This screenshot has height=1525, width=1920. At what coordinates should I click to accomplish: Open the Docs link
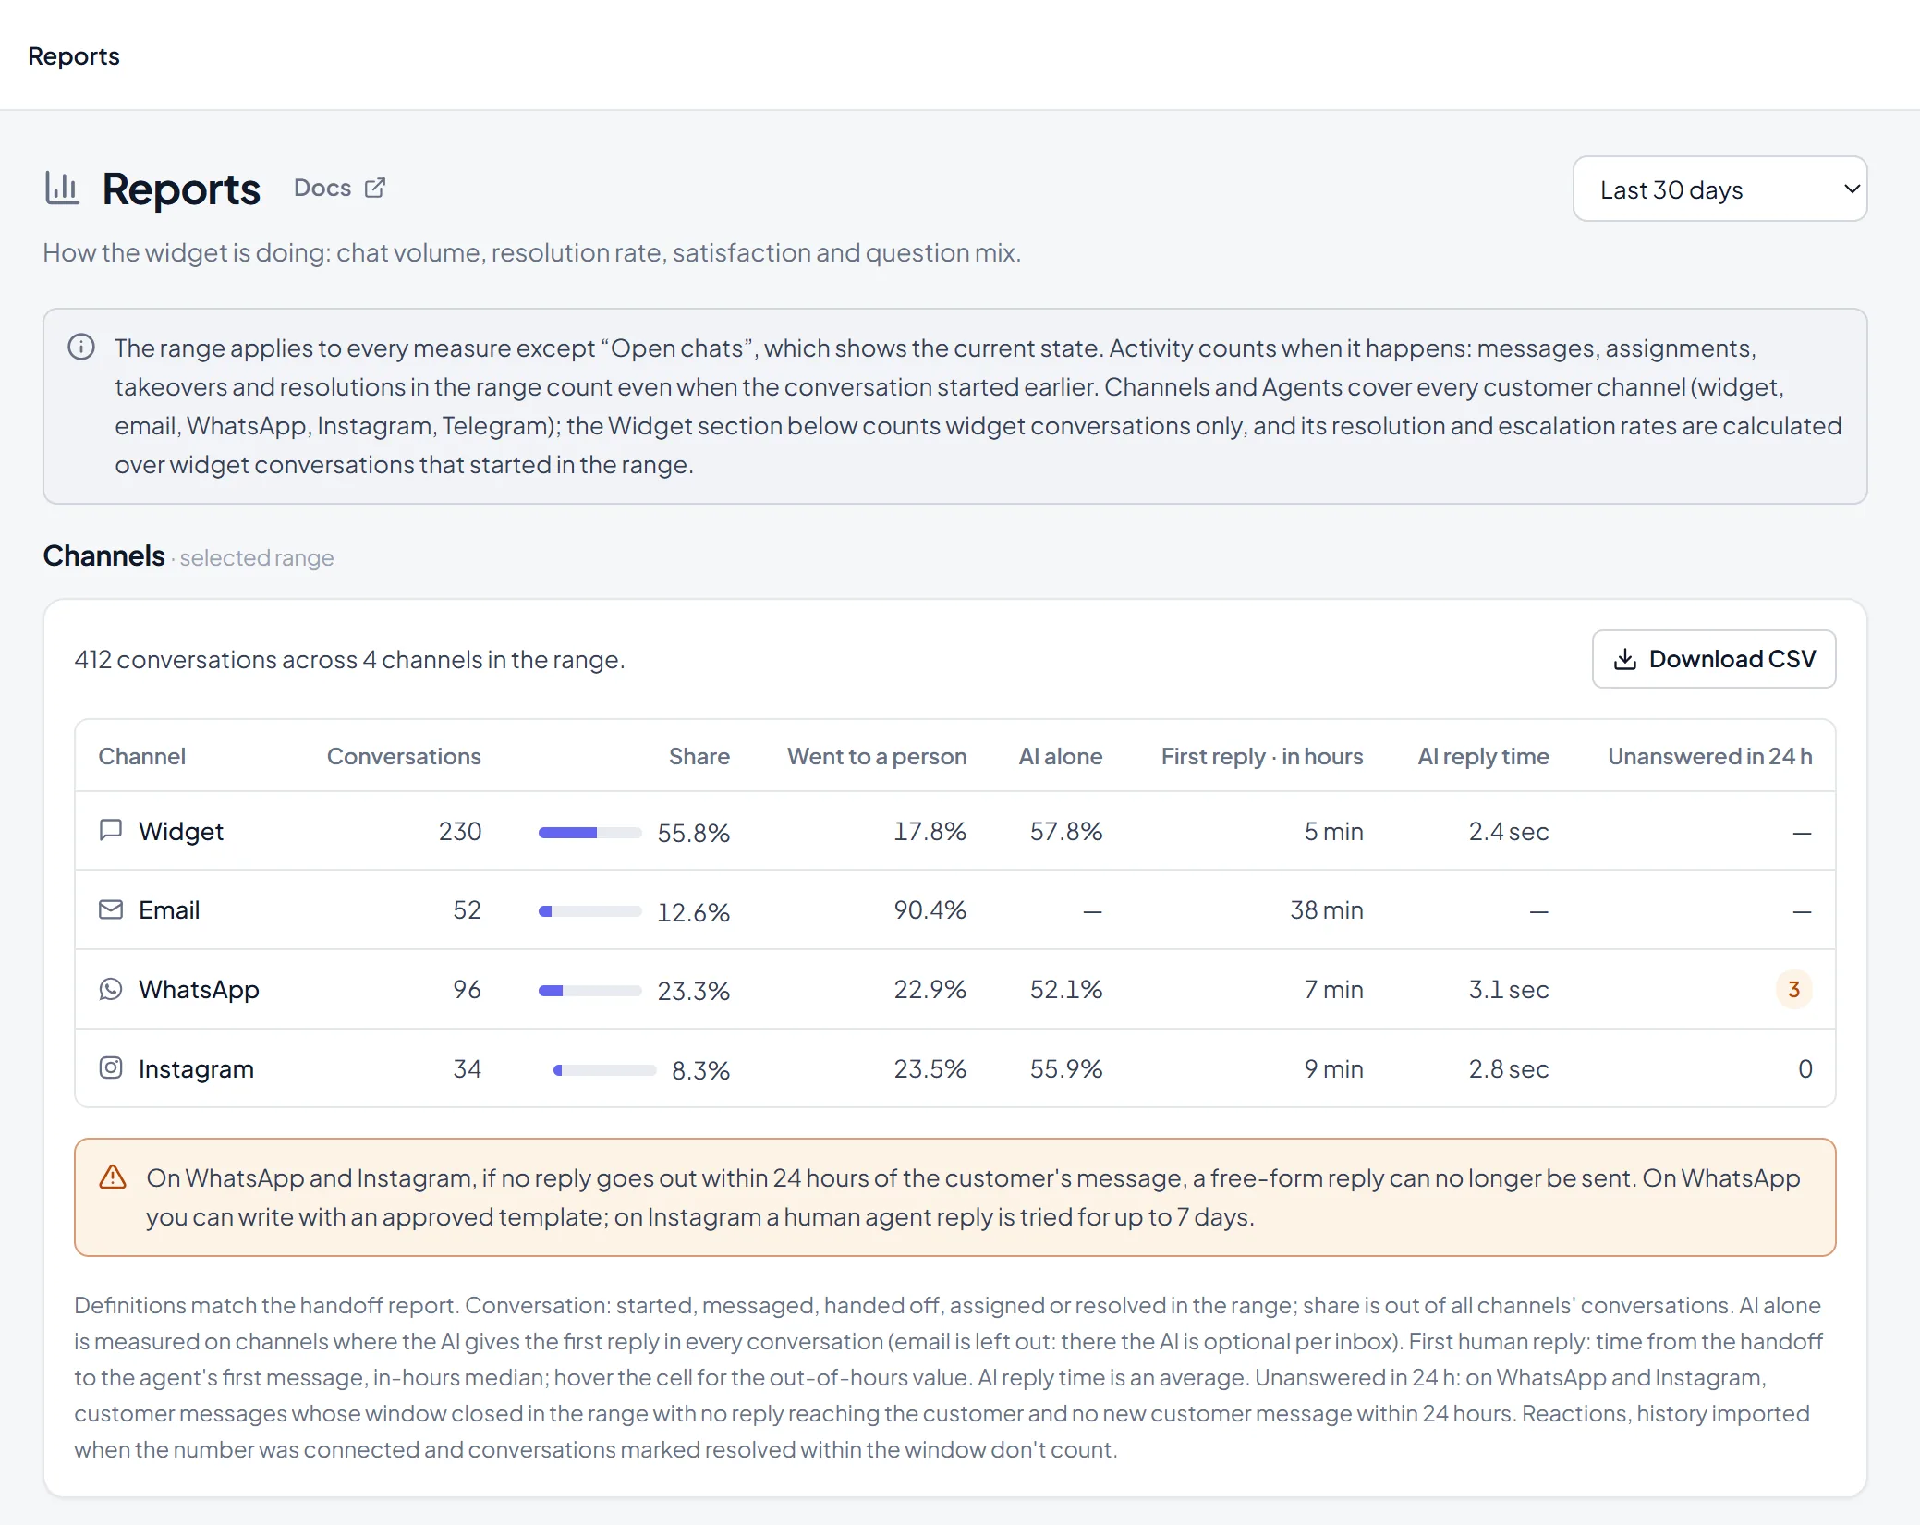coord(339,188)
